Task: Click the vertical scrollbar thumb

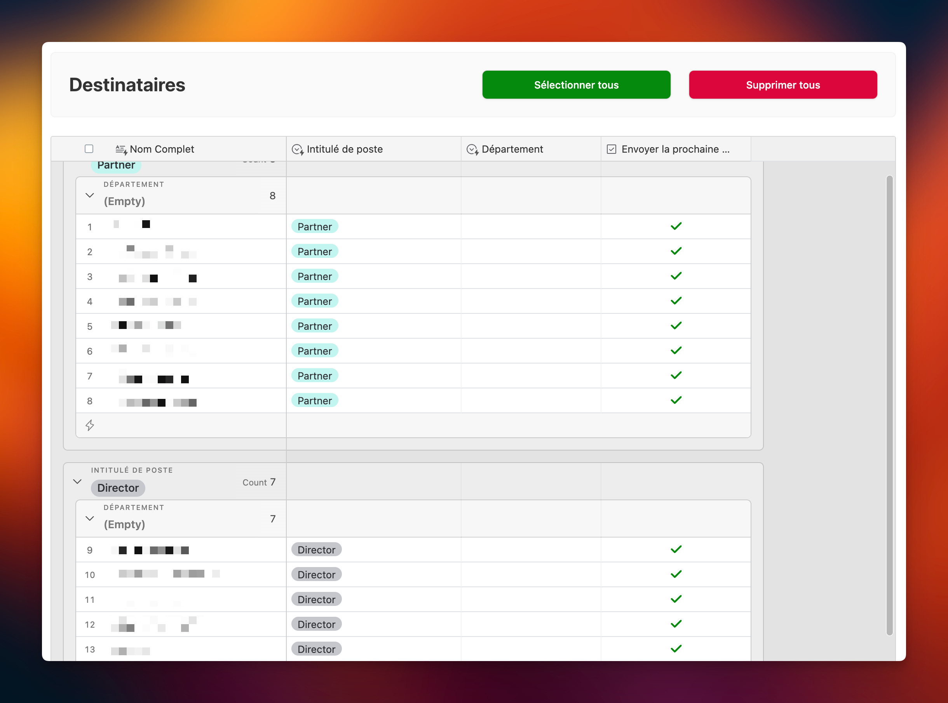Action: (889, 404)
